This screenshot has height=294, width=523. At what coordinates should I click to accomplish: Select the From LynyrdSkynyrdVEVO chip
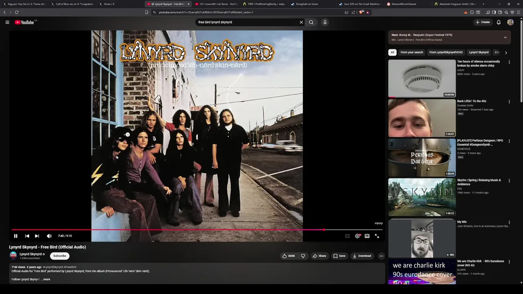pos(446,52)
